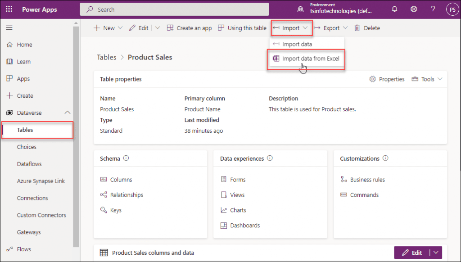Image resolution: width=461 pixels, height=262 pixels.
Task: Click the Commands icon
Action: pos(343,194)
